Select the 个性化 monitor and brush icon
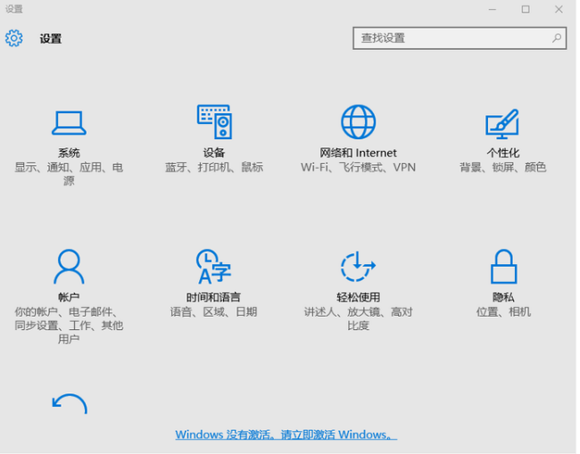Screen dimensions: 580x454 502,122
